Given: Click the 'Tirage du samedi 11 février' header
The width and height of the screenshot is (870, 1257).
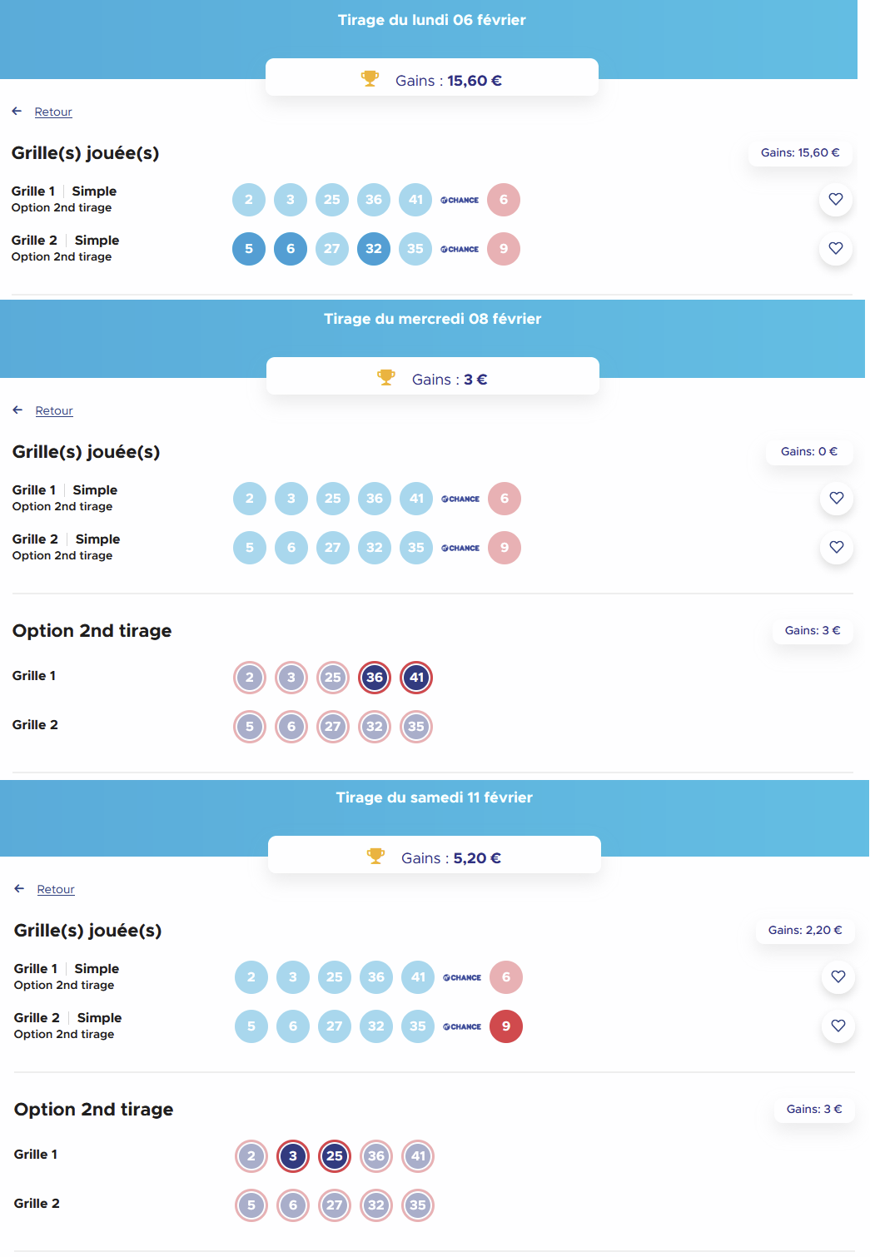Looking at the screenshot, I should 434,797.
